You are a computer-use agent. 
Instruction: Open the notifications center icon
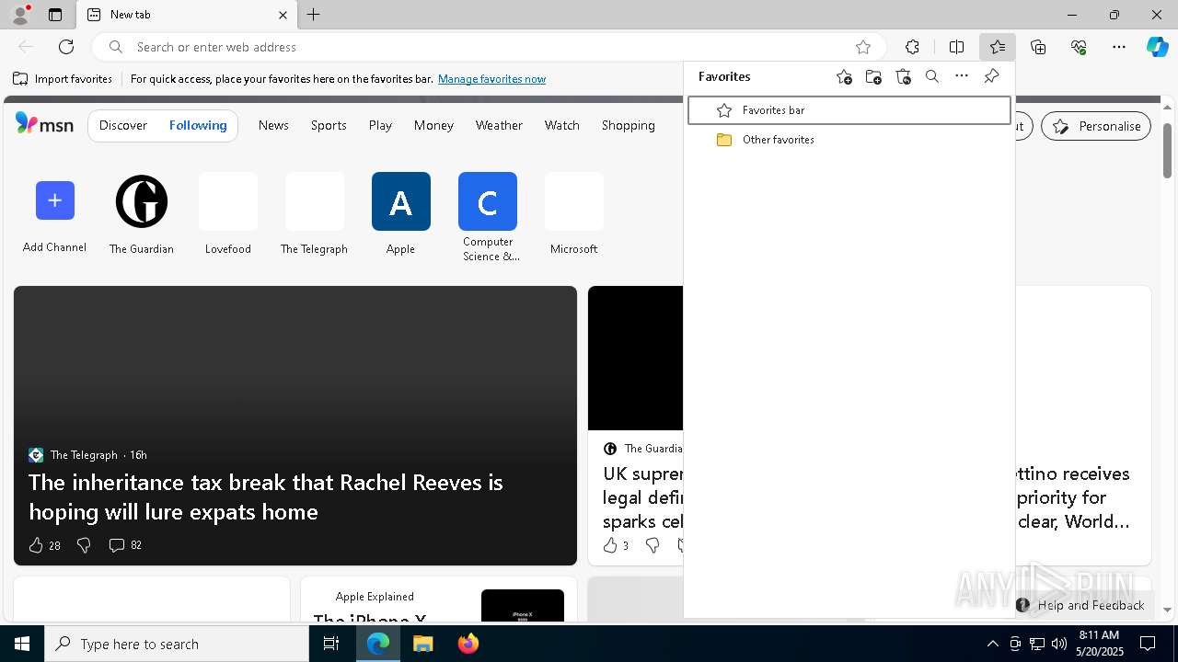click(x=1148, y=644)
